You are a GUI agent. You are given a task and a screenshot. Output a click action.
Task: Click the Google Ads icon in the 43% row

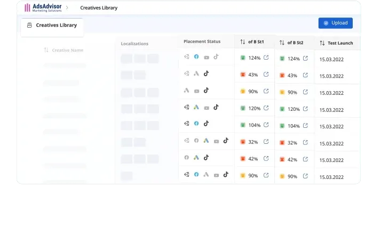click(196, 74)
